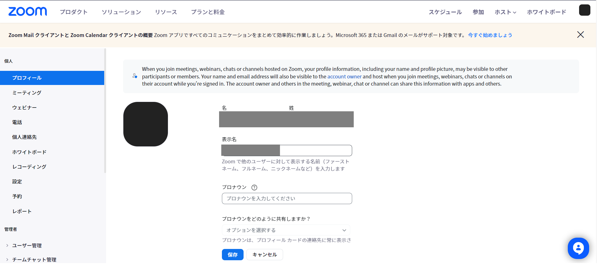602x264 pixels.
Task: Select ミーティング in the sidebar
Action: click(27, 93)
